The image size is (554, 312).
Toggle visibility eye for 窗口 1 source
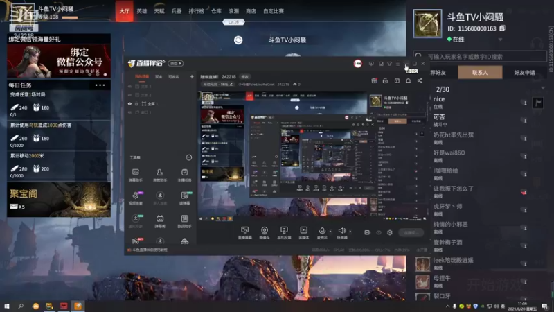[129, 112]
